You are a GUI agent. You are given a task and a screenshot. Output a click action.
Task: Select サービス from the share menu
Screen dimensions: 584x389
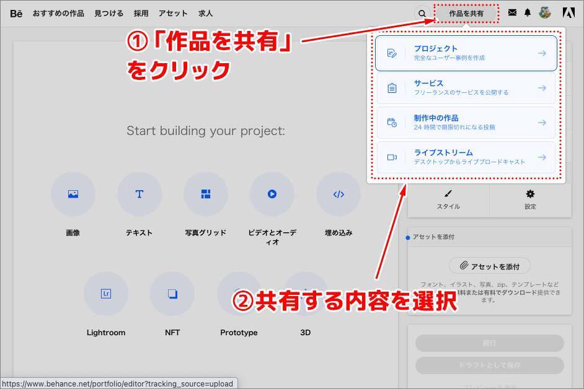[466, 88]
